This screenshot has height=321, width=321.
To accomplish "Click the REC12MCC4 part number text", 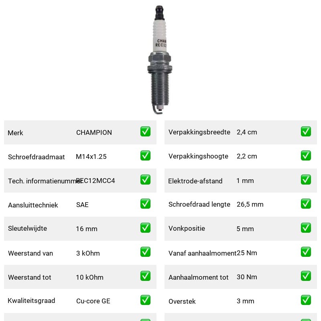I will tap(95, 181).
